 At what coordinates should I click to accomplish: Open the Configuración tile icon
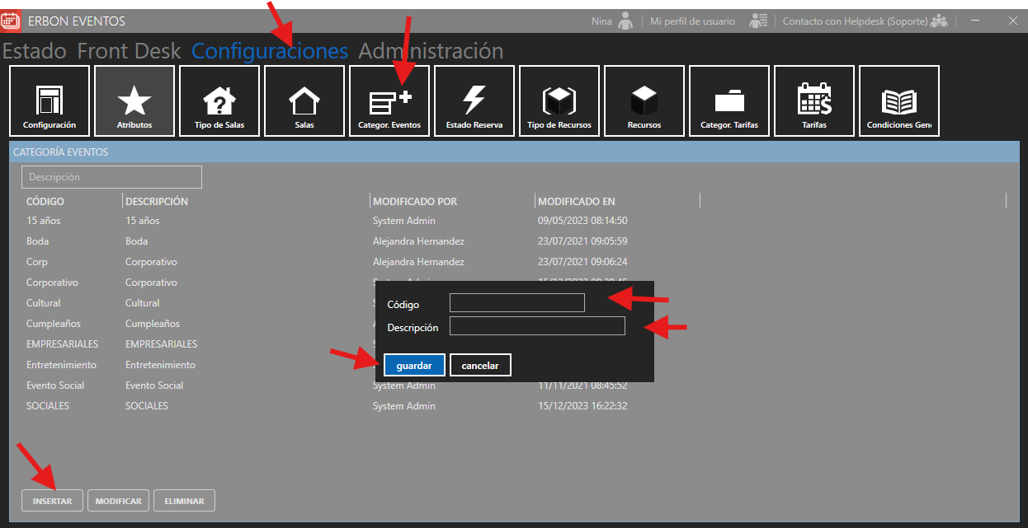click(x=50, y=101)
